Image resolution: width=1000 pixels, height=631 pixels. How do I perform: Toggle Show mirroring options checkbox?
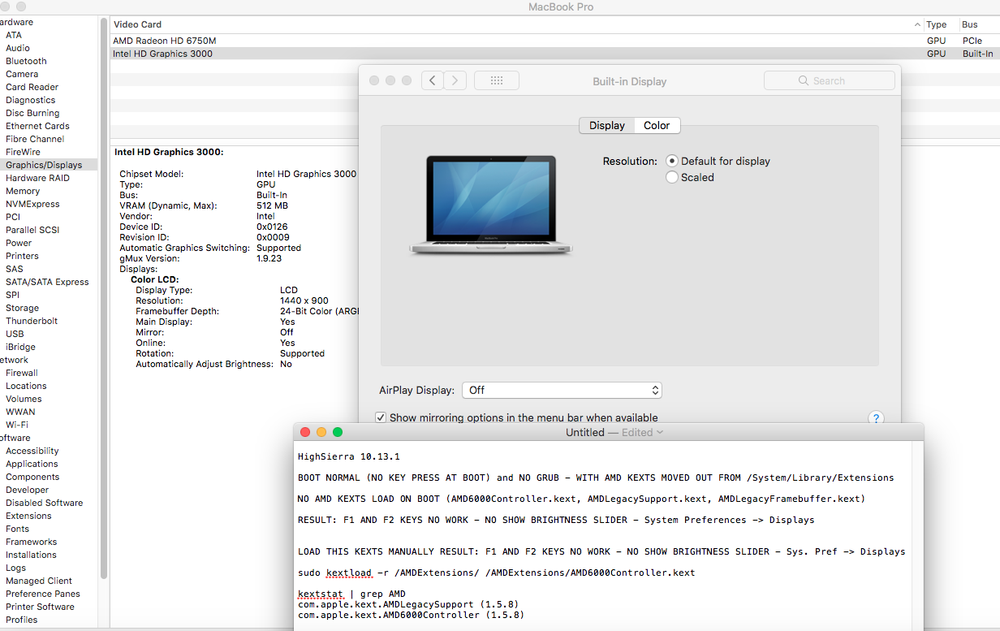381,417
